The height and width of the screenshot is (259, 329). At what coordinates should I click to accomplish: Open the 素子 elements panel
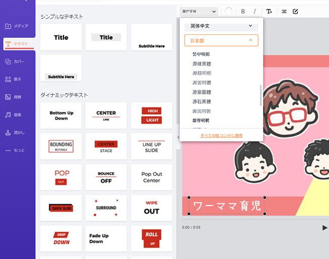(x=17, y=79)
